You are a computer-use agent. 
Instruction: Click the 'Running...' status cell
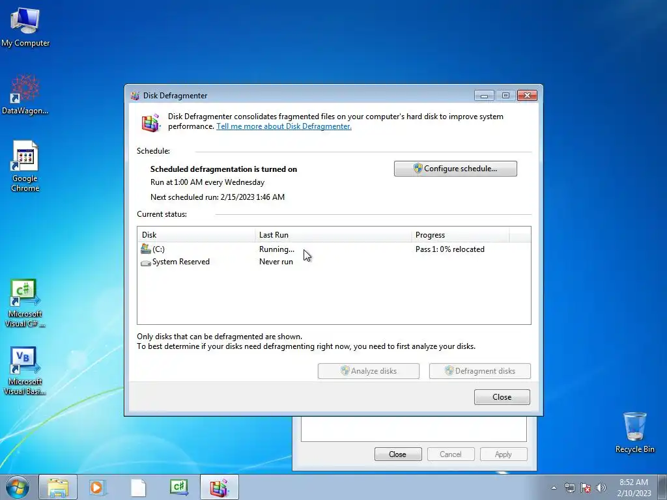click(276, 249)
